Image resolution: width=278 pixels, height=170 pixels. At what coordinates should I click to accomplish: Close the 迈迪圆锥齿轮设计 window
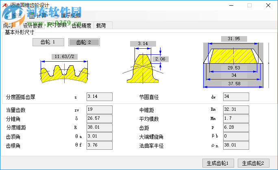(268, 5)
